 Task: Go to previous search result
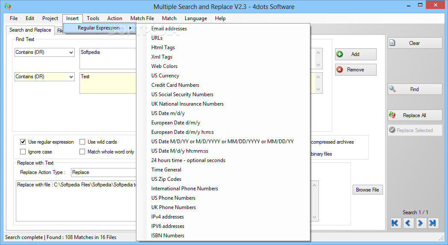point(408,223)
